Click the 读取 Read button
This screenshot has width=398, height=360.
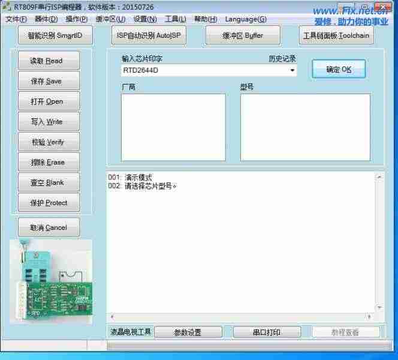tap(49, 61)
